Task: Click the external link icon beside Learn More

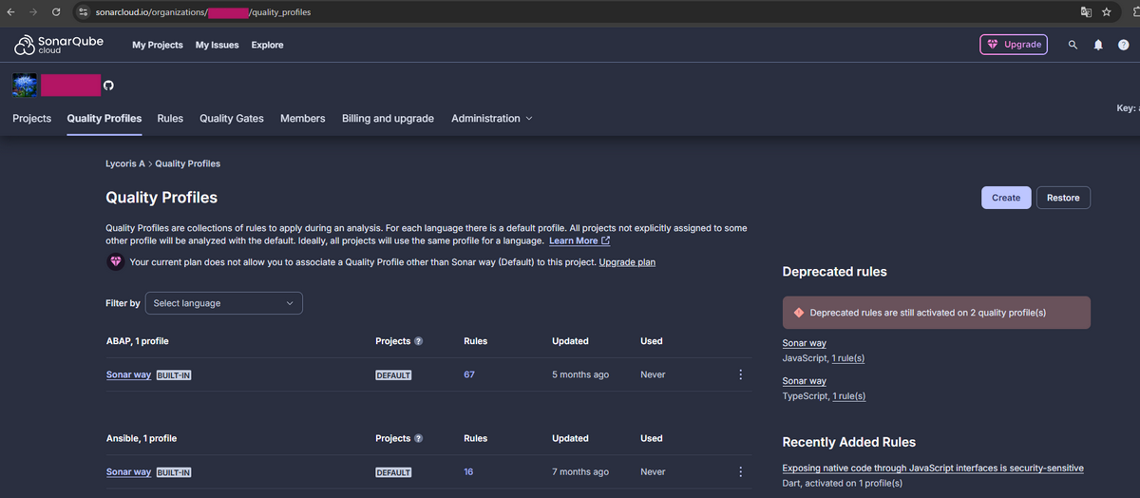Action: pyautogui.click(x=605, y=241)
